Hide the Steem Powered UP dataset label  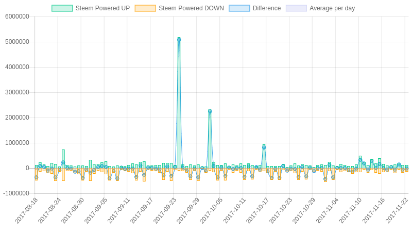pyautogui.click(x=102, y=8)
